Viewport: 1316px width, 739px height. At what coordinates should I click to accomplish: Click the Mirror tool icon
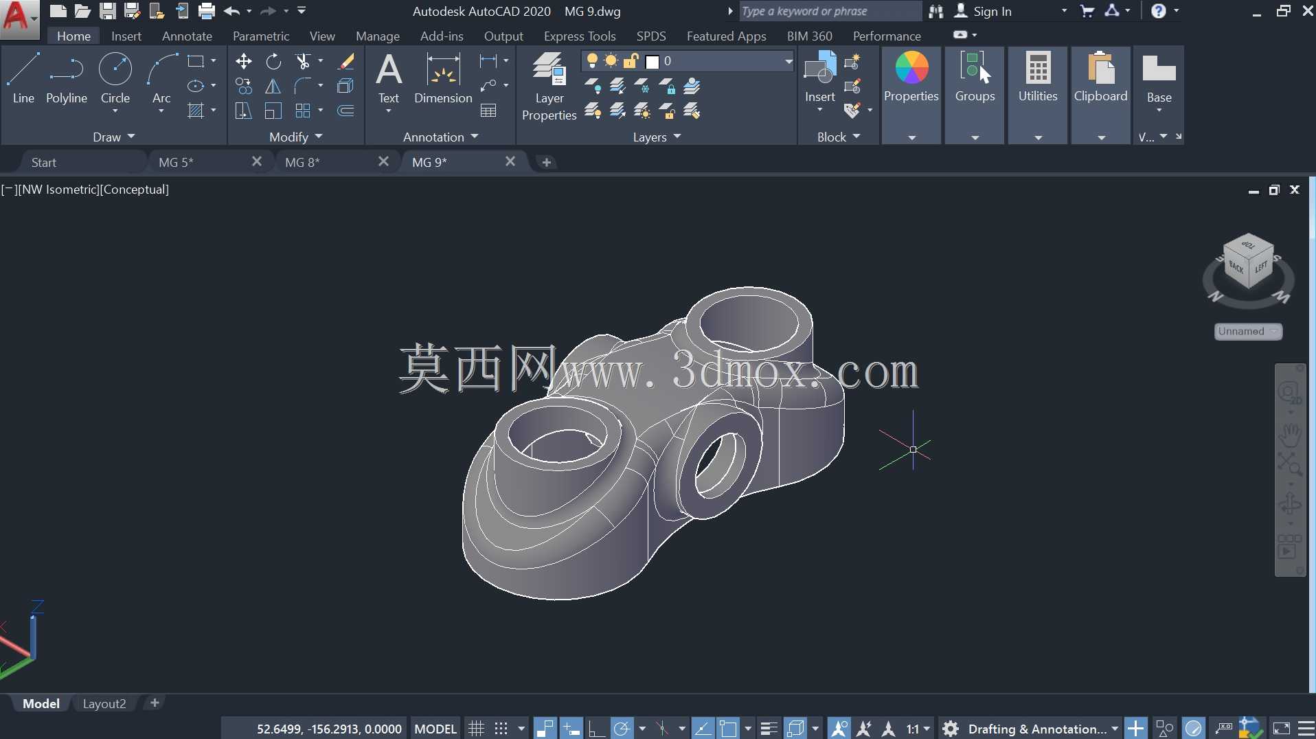(x=273, y=86)
